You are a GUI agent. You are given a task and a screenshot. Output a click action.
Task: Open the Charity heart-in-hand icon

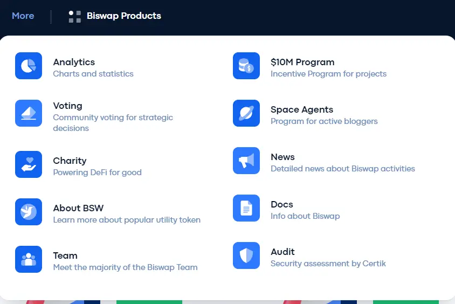point(29,164)
